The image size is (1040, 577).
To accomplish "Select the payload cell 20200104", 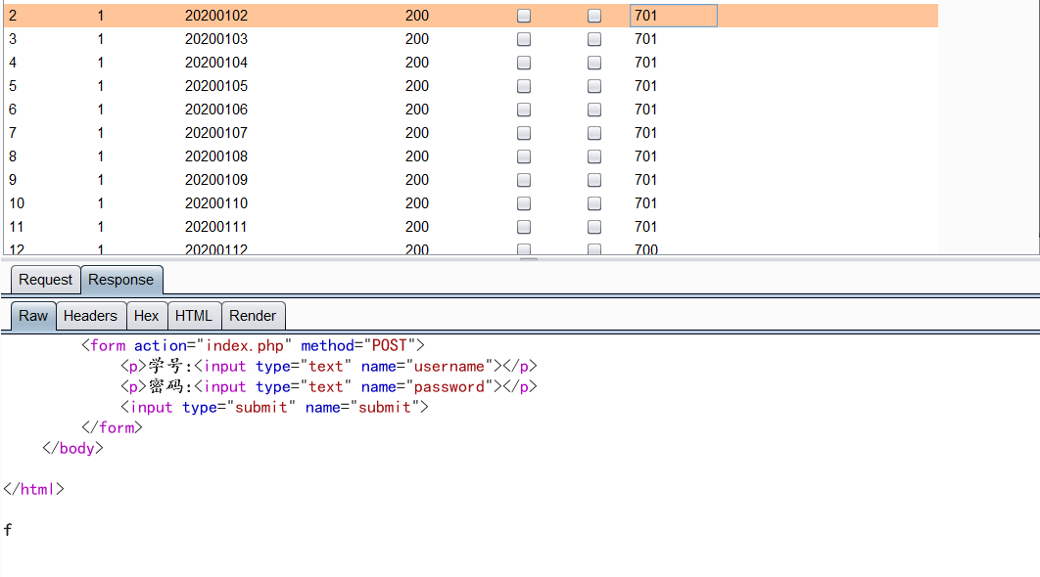I will (x=216, y=63).
